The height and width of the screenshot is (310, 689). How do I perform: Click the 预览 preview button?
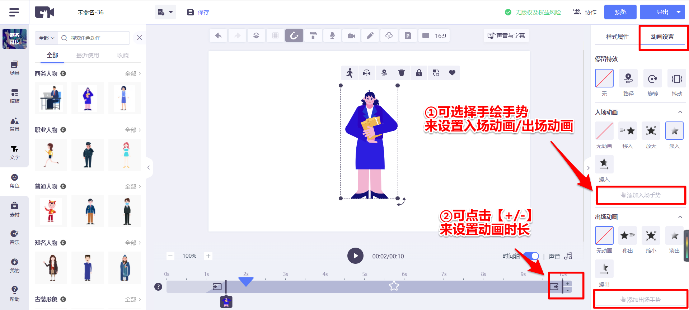coord(620,12)
